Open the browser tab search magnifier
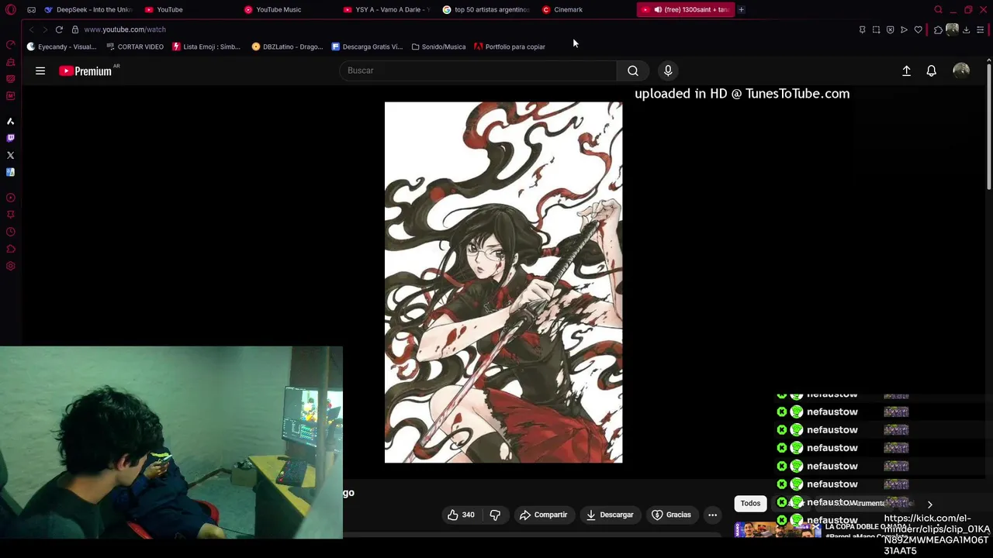 (938, 9)
